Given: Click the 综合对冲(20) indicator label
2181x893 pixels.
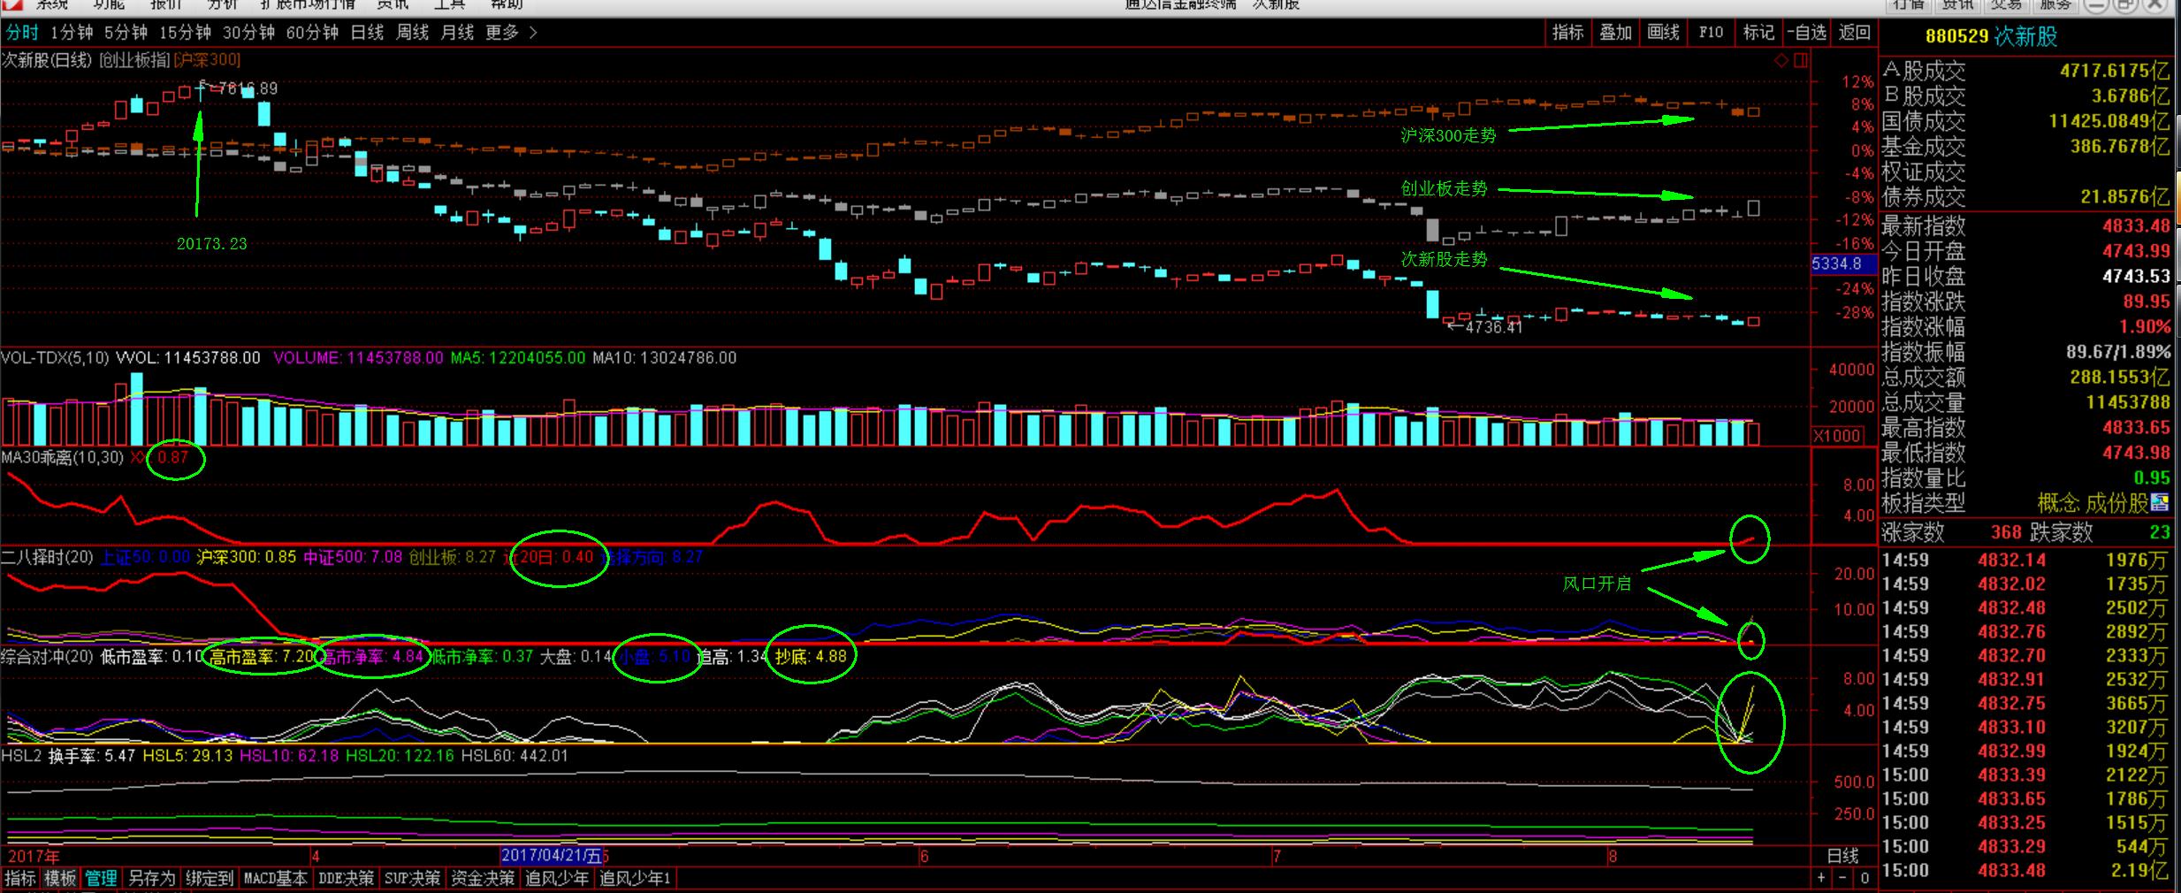Looking at the screenshot, I should (x=48, y=656).
